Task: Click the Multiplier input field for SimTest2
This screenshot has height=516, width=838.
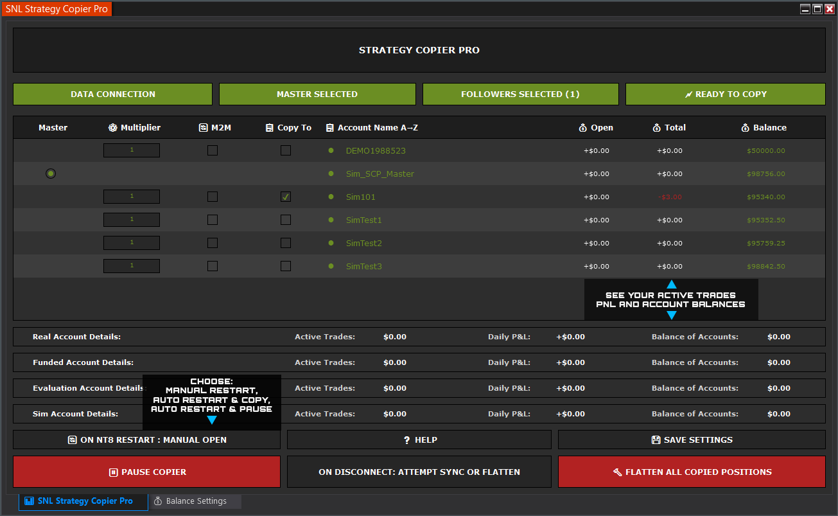Action: [x=132, y=243]
